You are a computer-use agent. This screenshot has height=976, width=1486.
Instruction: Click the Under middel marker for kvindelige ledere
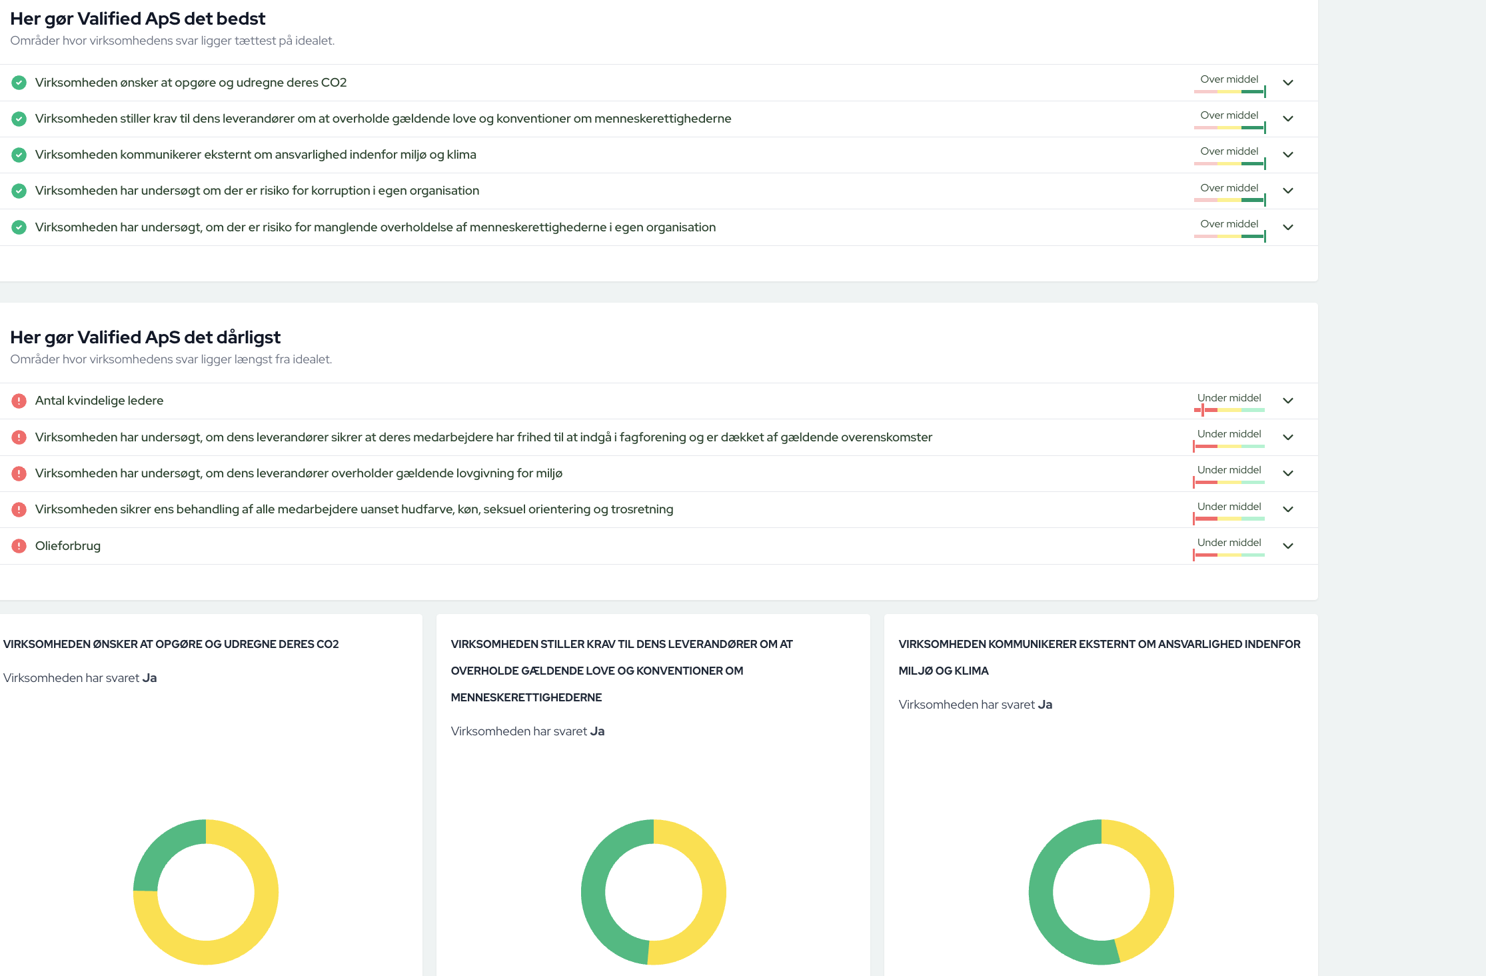coord(1228,401)
